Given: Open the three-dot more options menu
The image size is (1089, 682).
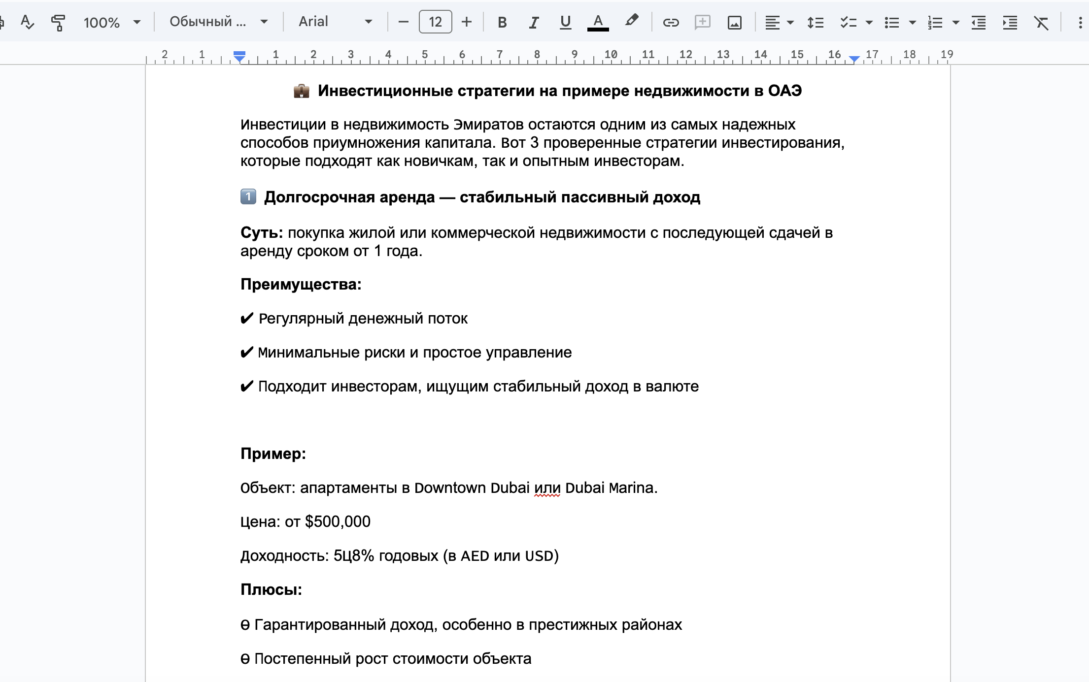Looking at the screenshot, I should pyautogui.click(x=1080, y=22).
